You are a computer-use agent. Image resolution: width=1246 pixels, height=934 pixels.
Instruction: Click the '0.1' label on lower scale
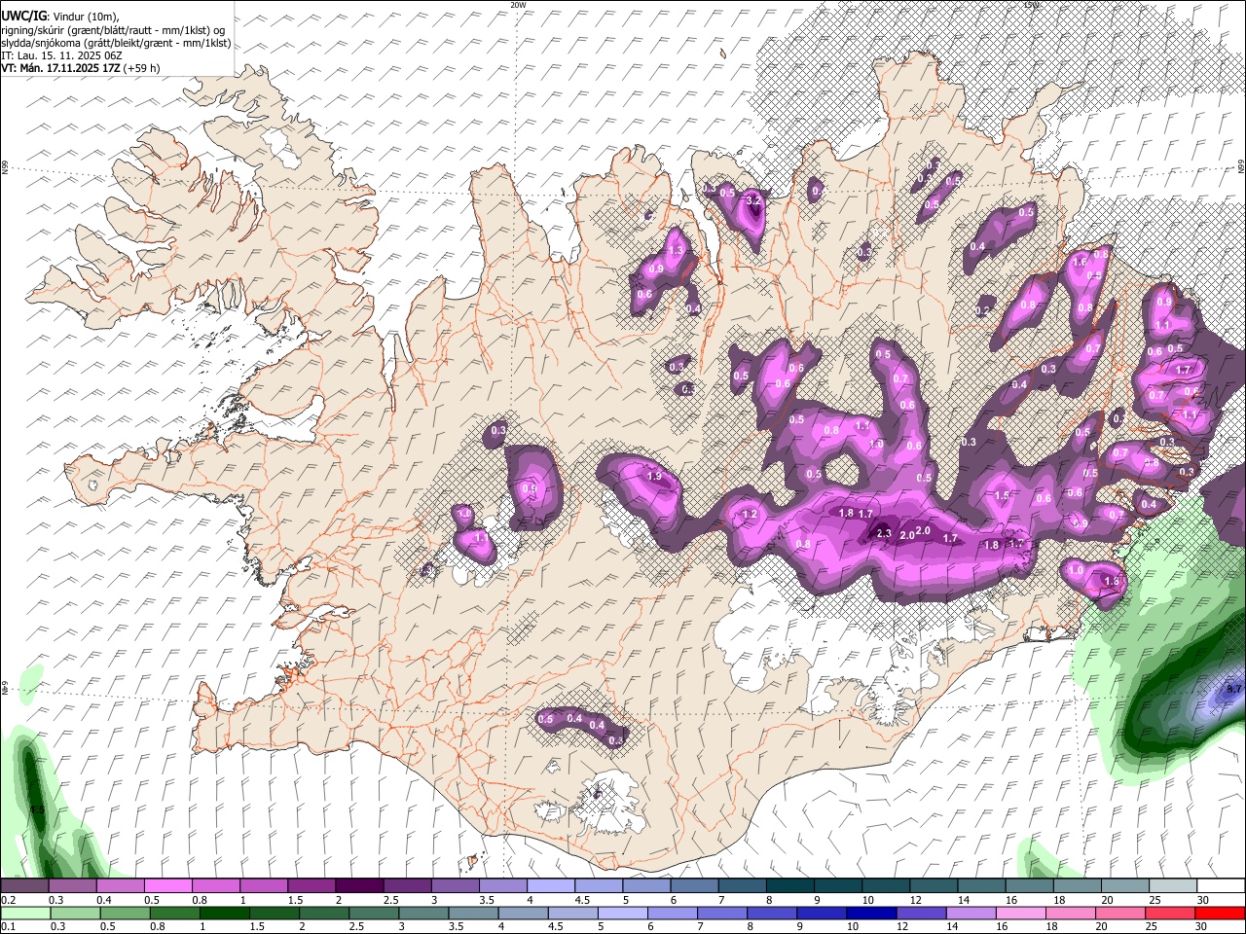[8, 926]
